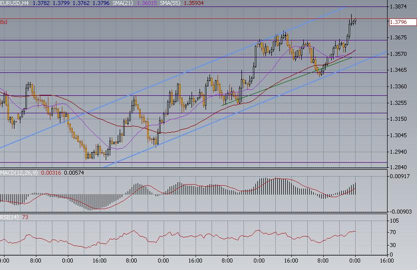Screen dimensions: 417x270
Task: Click the red Bid label
Action: (x=4, y=22)
